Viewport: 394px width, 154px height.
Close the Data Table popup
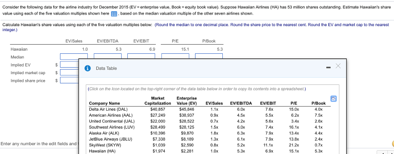pos(338,66)
